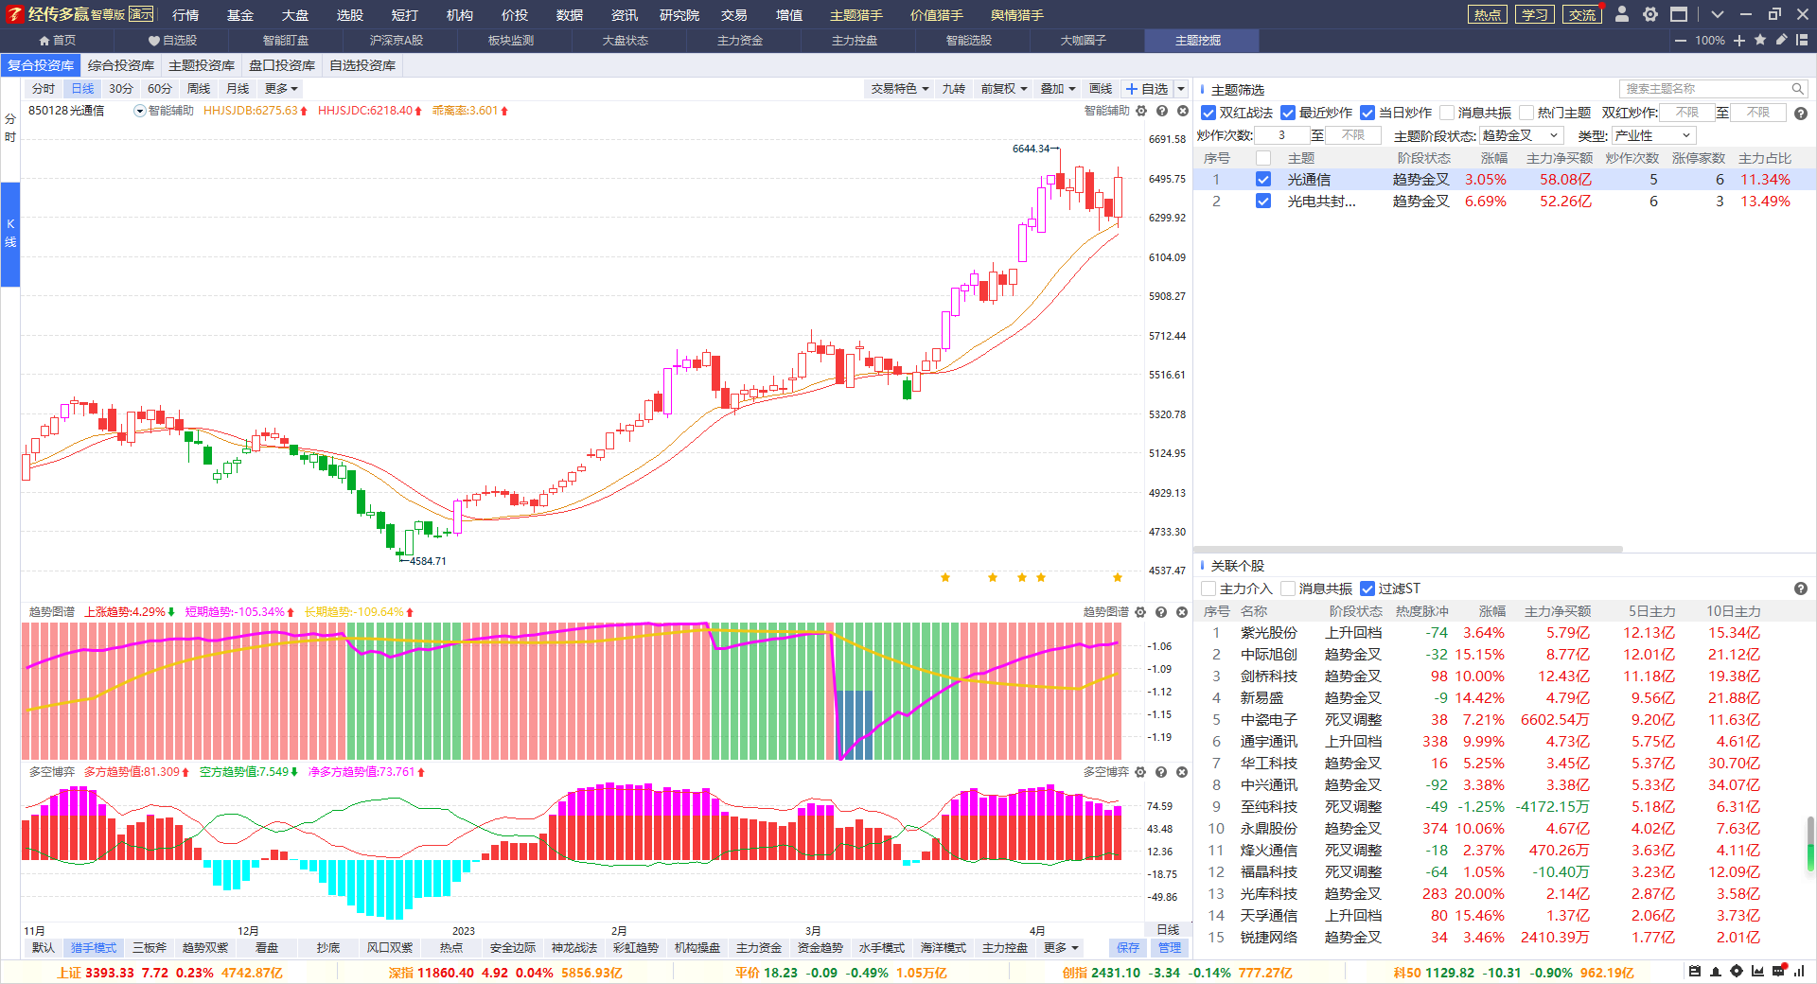Open the 研究院 menu
Screen dimensions: 1817x984
click(679, 14)
